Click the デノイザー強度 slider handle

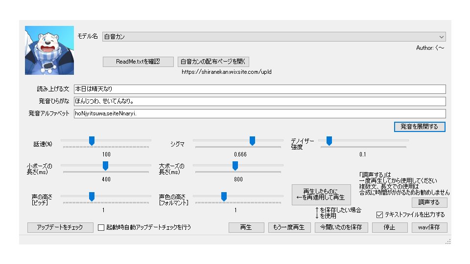click(x=329, y=141)
